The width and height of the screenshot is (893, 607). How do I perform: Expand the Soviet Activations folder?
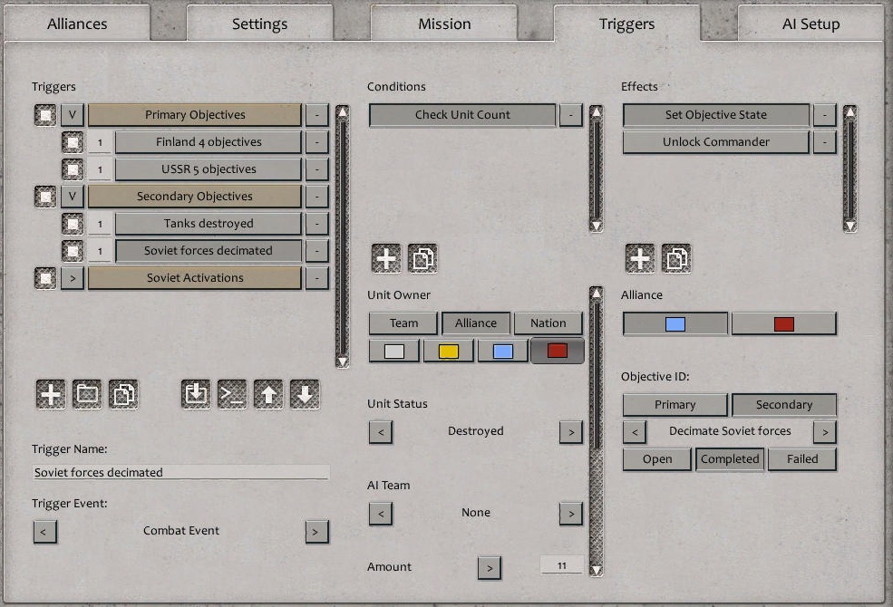(73, 278)
